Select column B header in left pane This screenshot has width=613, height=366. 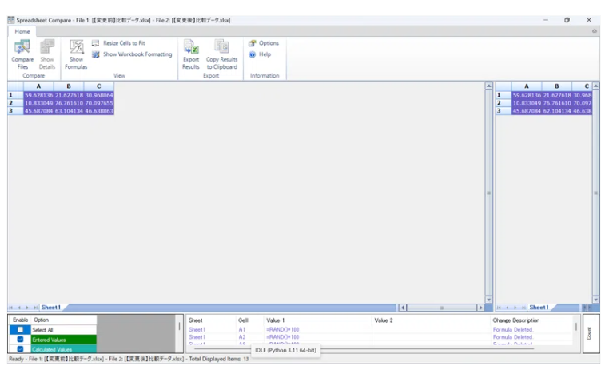pyautogui.click(x=69, y=86)
